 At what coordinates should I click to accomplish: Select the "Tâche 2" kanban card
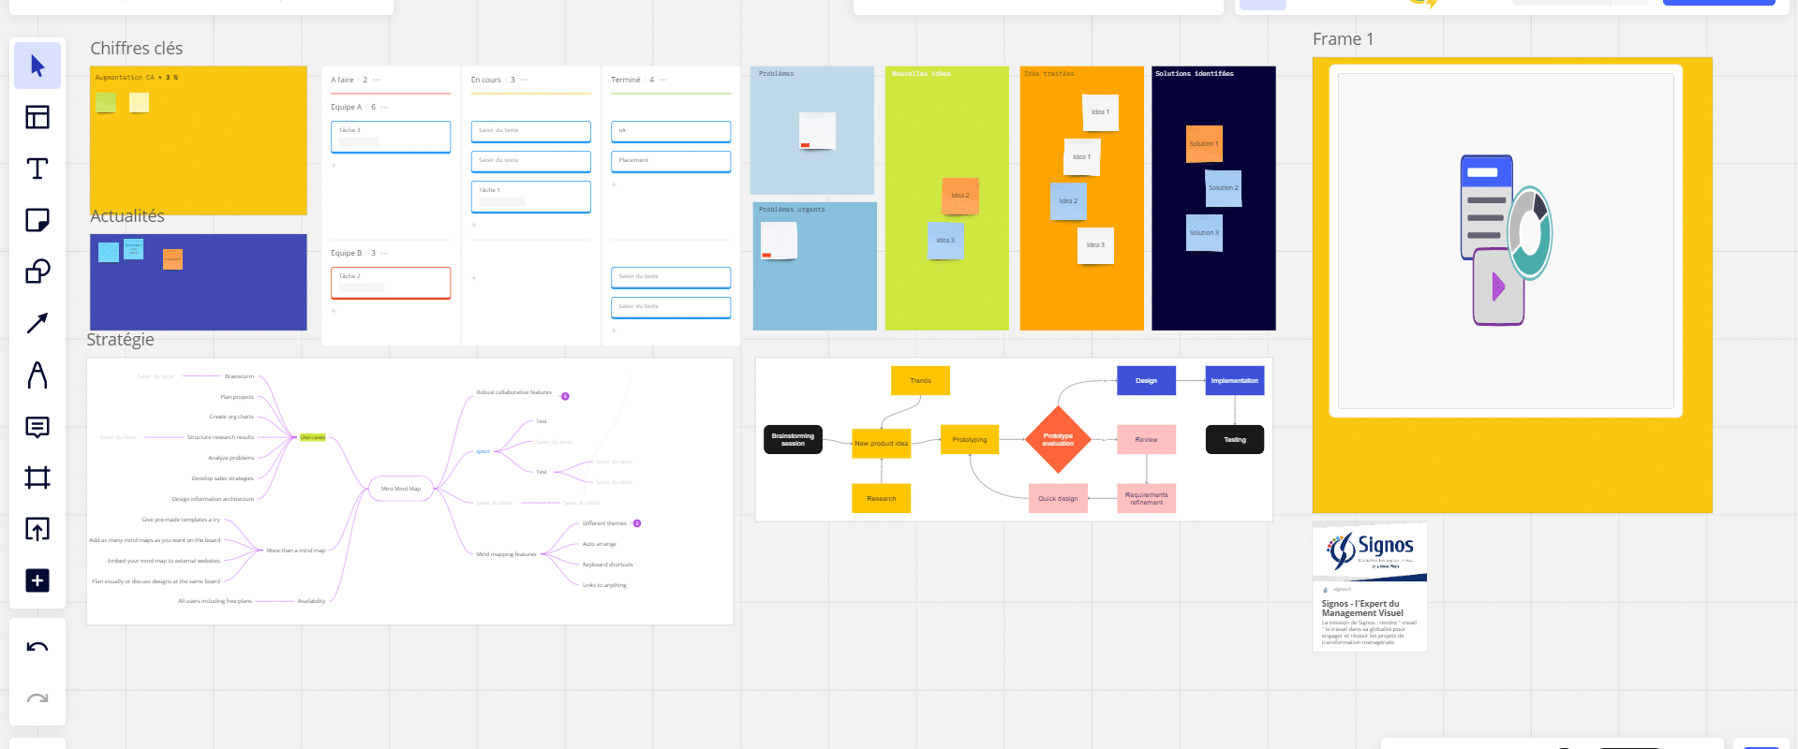(391, 283)
